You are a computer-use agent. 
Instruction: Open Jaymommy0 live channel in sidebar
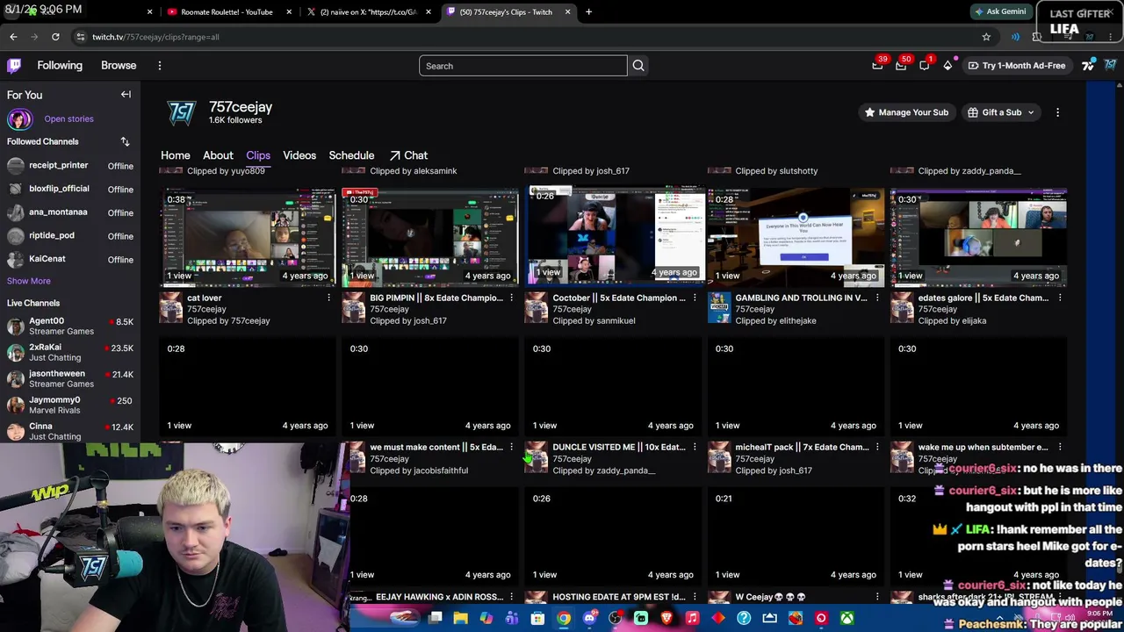coord(70,405)
